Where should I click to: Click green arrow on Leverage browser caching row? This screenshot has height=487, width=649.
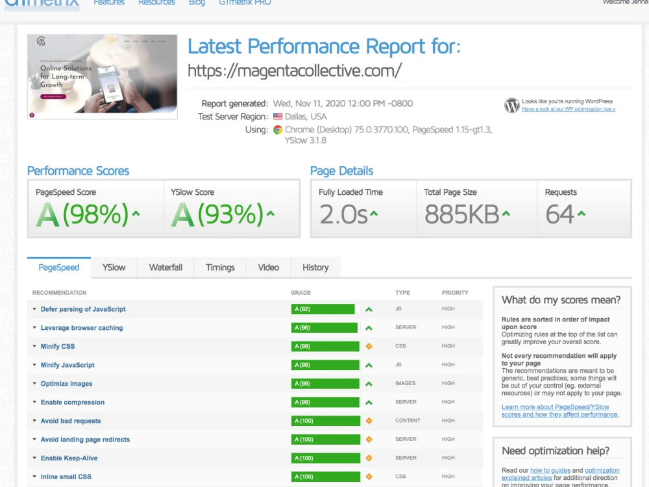369,328
